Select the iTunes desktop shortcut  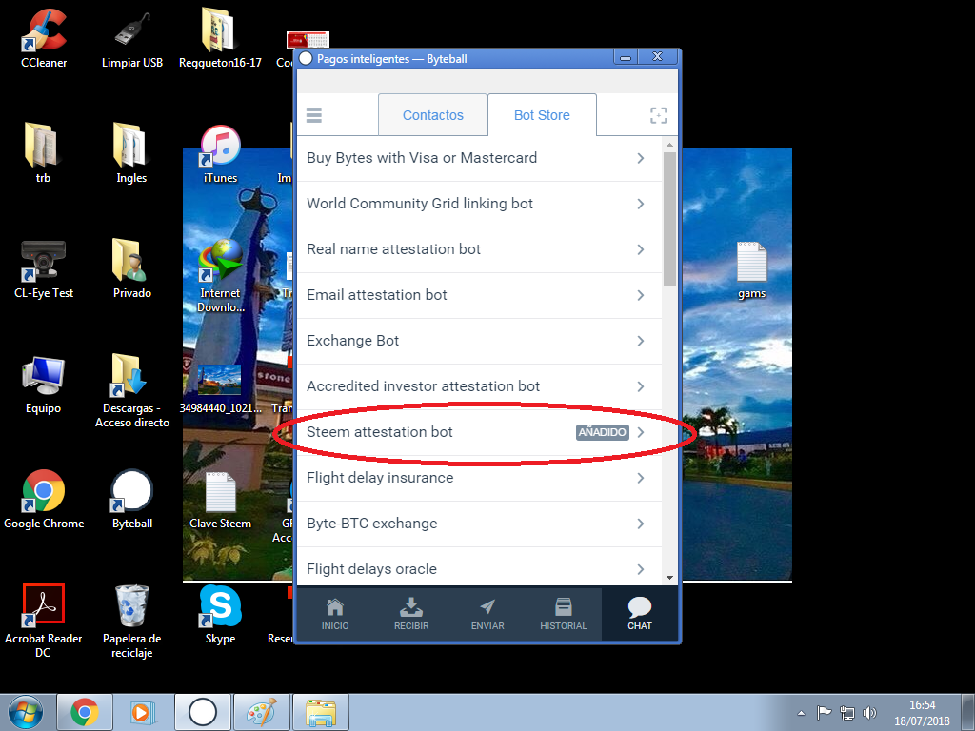[220, 154]
